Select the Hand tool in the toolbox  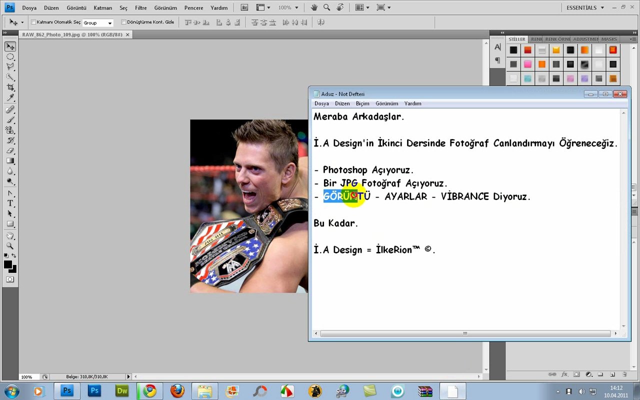pyautogui.click(x=10, y=236)
